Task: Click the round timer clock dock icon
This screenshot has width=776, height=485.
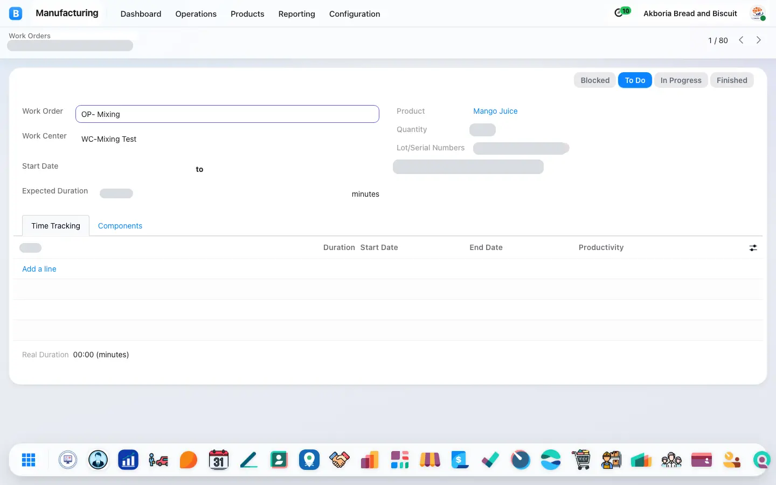Action: (521, 460)
